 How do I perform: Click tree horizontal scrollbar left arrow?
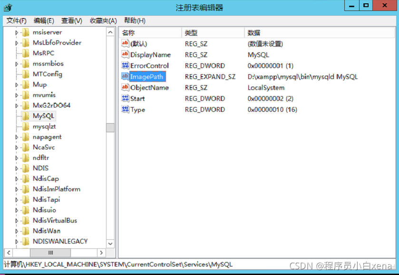tap(9, 253)
